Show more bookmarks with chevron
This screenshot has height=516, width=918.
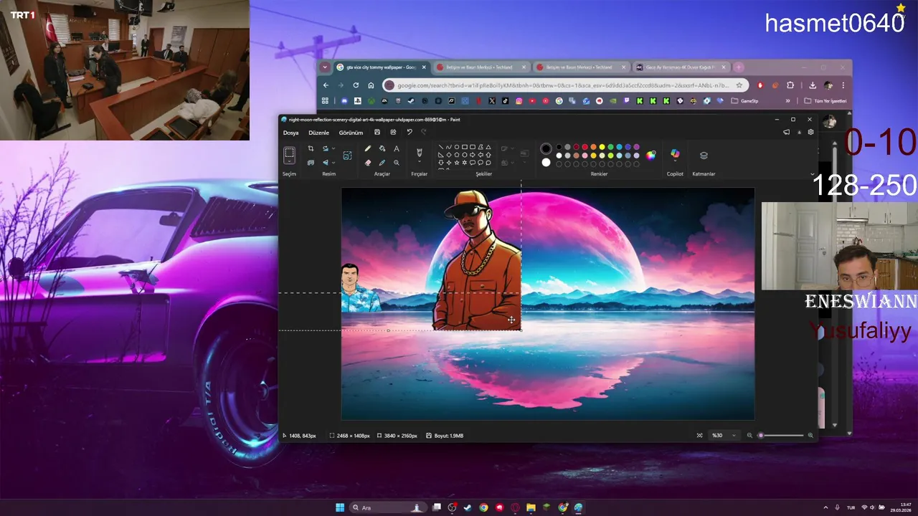tap(788, 101)
